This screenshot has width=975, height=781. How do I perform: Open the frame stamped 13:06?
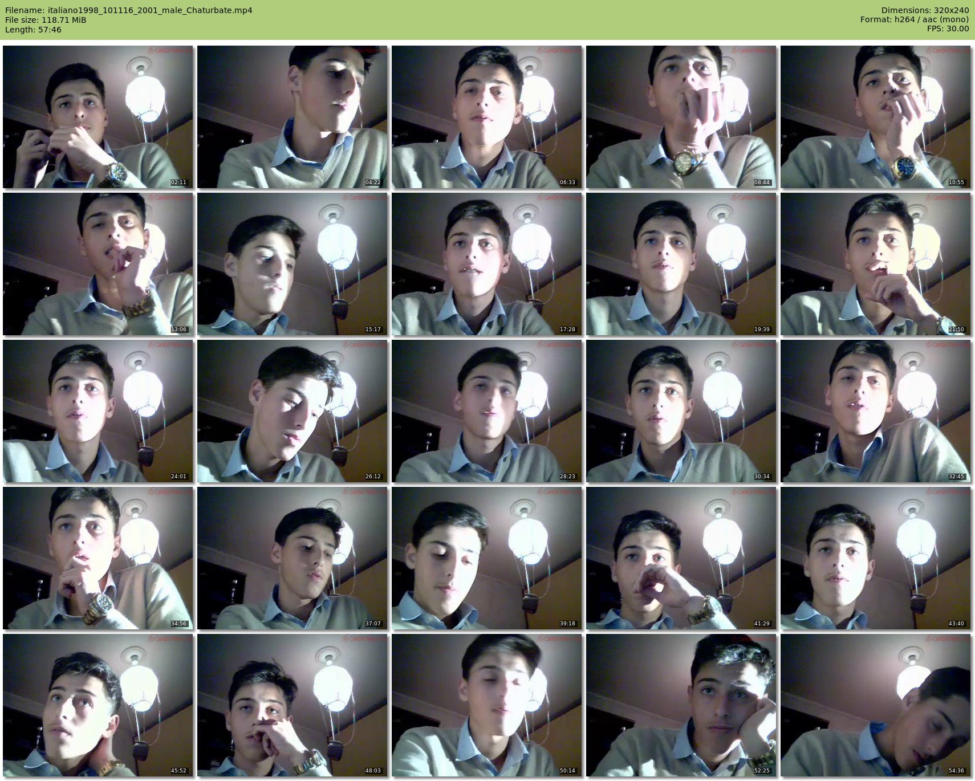pyautogui.click(x=98, y=264)
